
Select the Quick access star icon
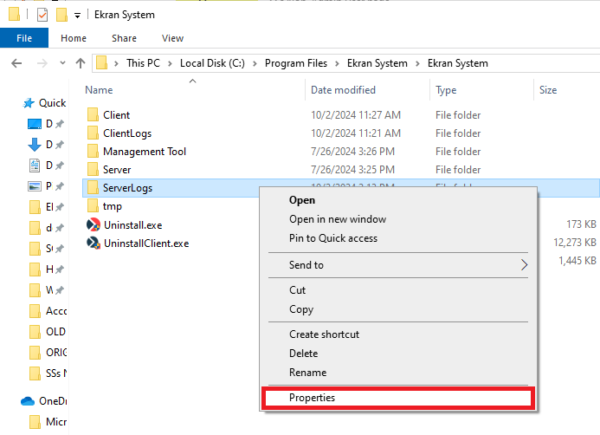[28, 103]
